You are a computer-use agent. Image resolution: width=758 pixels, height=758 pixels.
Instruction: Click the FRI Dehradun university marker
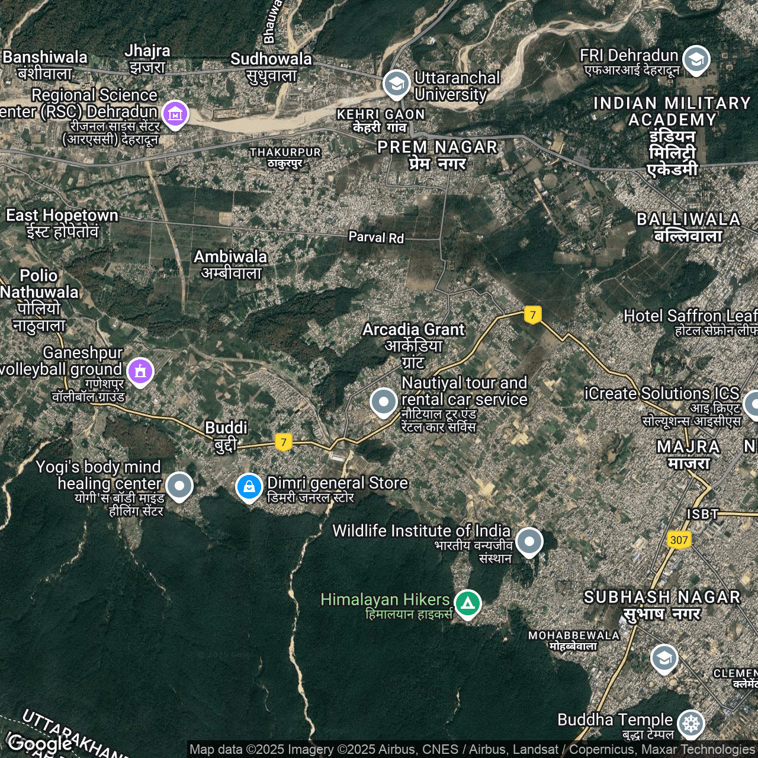696,59
